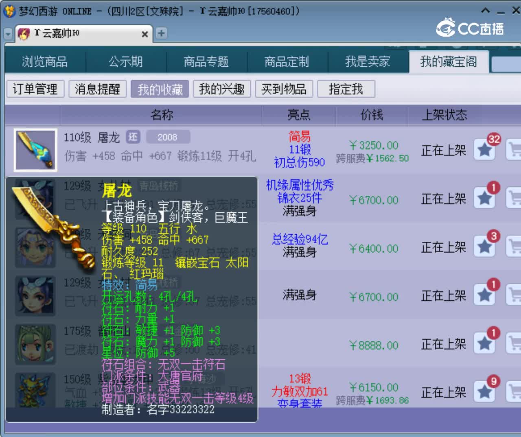Toggle favorite star on ¥6150 row
The image size is (521, 437).
(485, 392)
